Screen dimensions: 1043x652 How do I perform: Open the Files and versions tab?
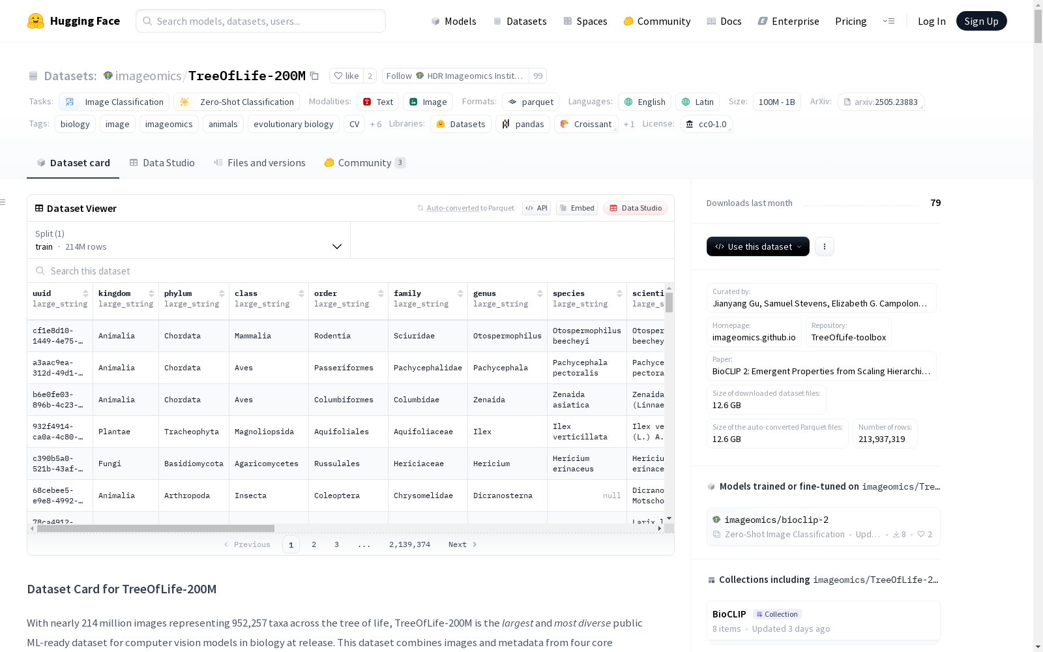[259, 163]
